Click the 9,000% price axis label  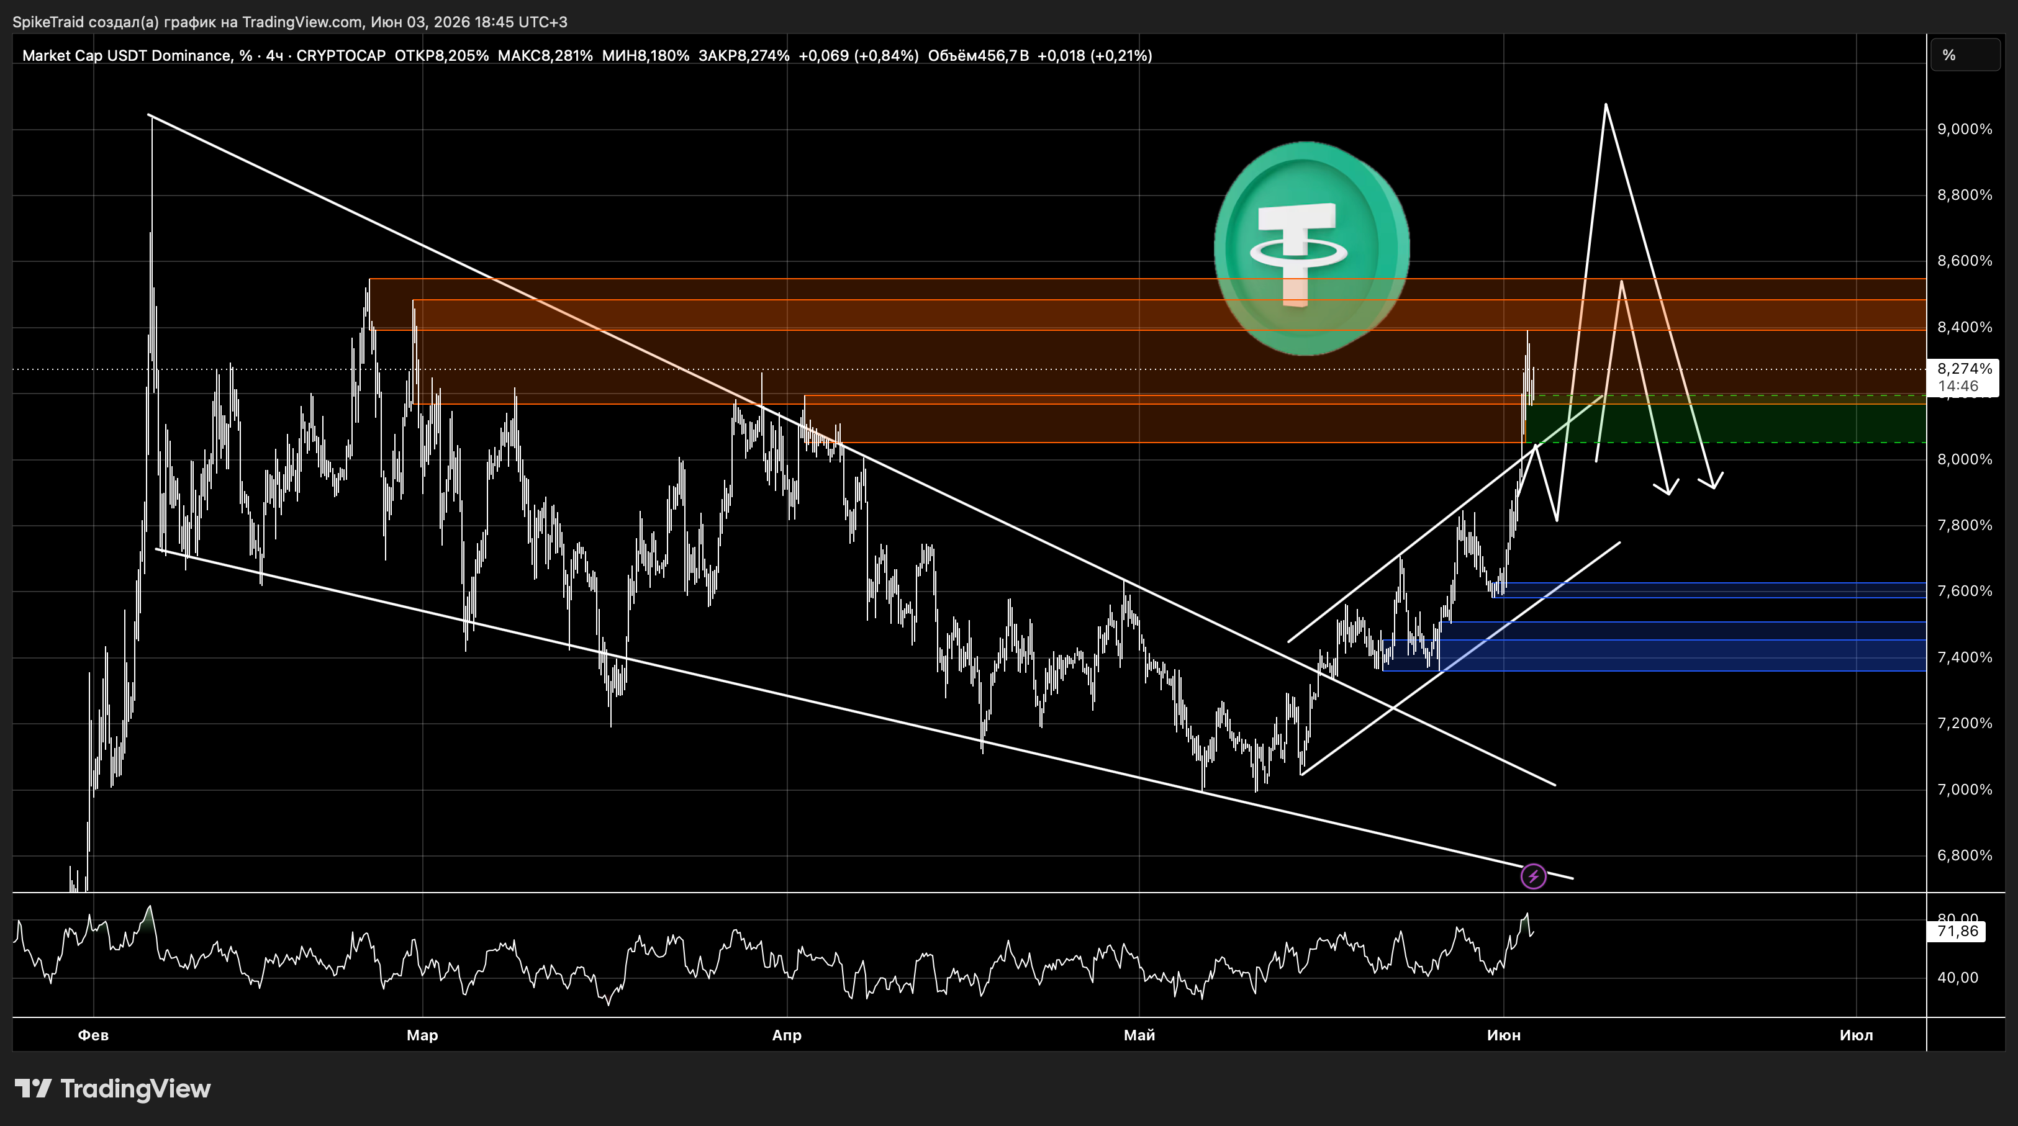click(x=1964, y=129)
